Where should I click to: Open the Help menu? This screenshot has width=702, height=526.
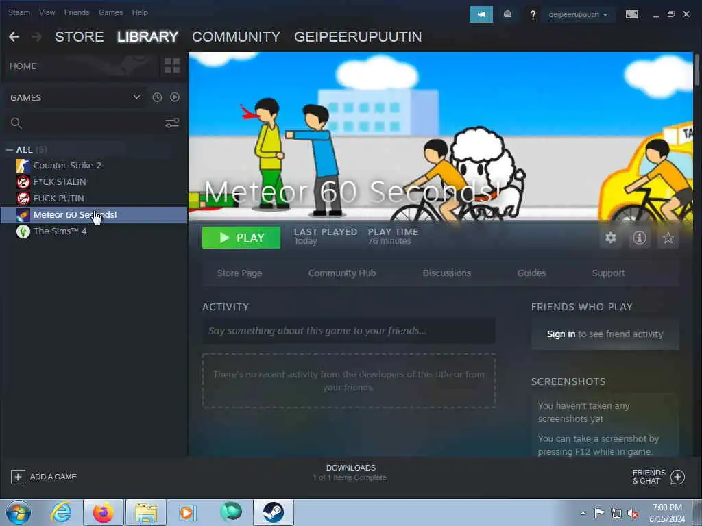click(140, 12)
